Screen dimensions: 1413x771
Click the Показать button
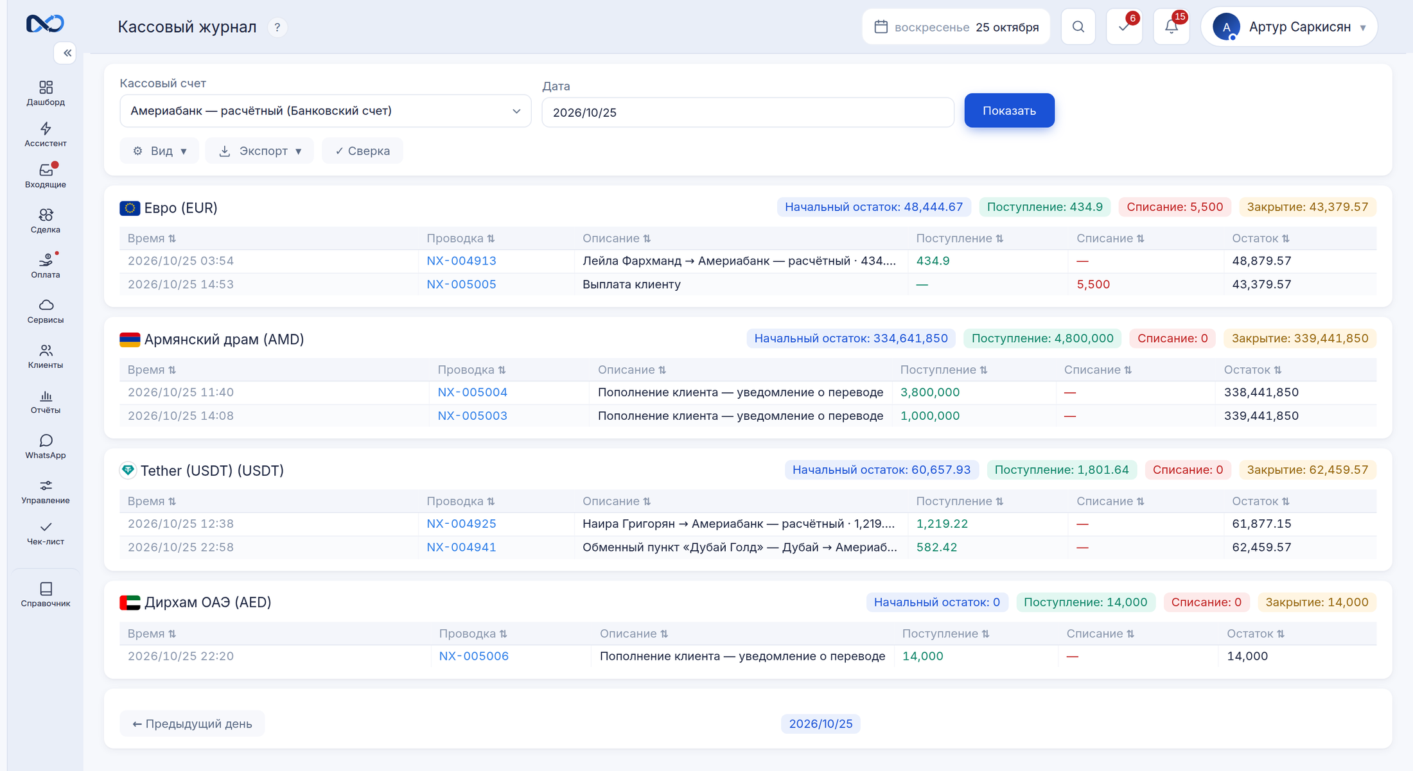(1009, 110)
